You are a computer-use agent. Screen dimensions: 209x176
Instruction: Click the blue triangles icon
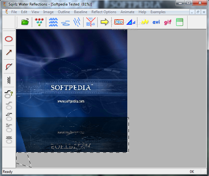(x=131, y=22)
